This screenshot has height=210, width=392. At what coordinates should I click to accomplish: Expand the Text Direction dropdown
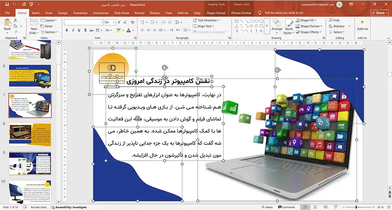206,20
